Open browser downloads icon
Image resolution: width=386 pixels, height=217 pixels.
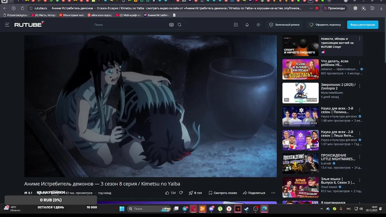coord(381,8)
